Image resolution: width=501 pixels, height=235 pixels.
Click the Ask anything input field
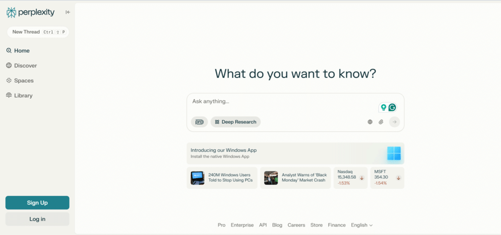[x=279, y=102]
